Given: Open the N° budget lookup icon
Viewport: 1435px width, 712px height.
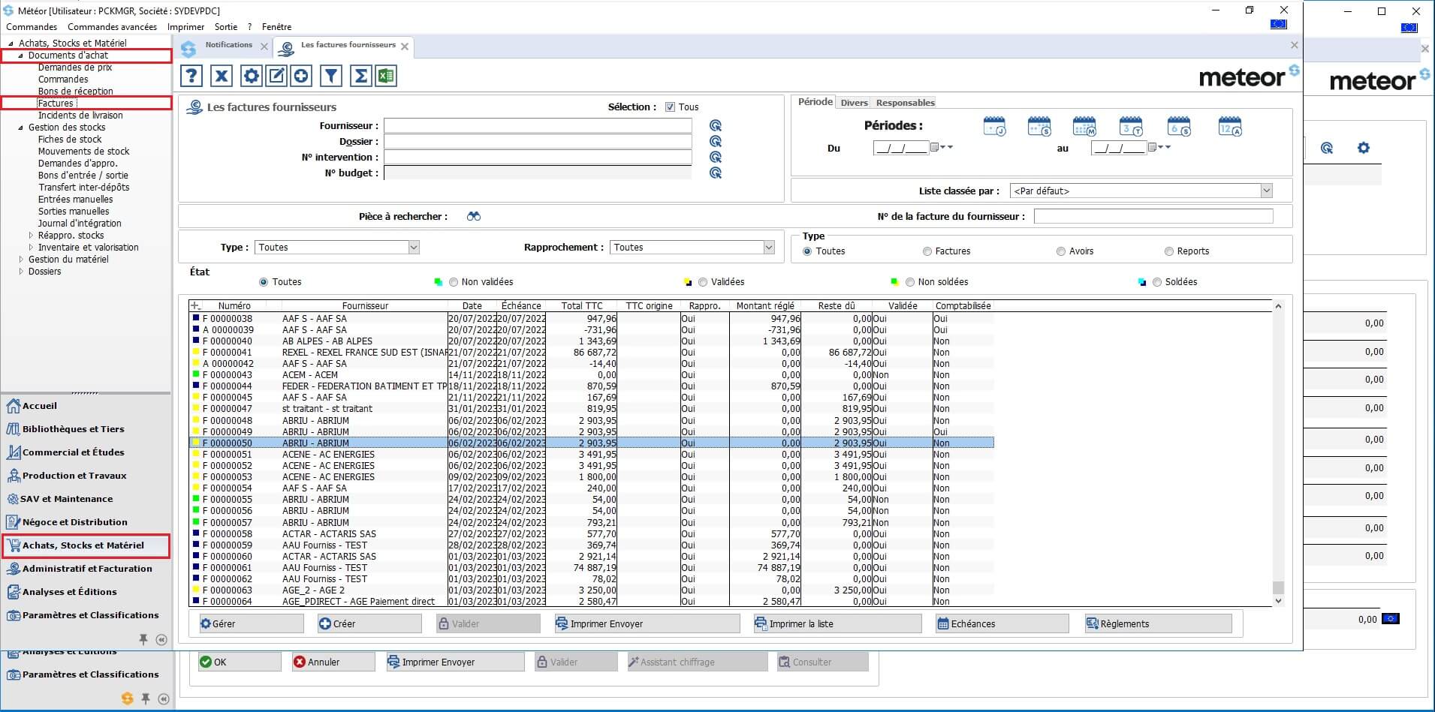Looking at the screenshot, I should coord(716,173).
